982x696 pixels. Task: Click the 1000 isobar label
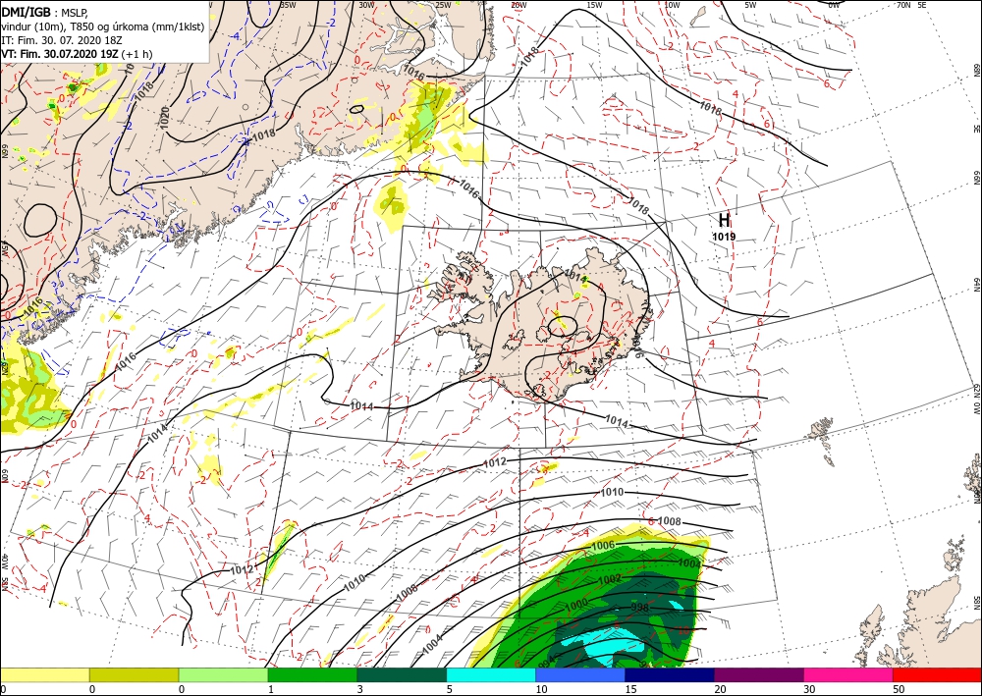pos(576,604)
